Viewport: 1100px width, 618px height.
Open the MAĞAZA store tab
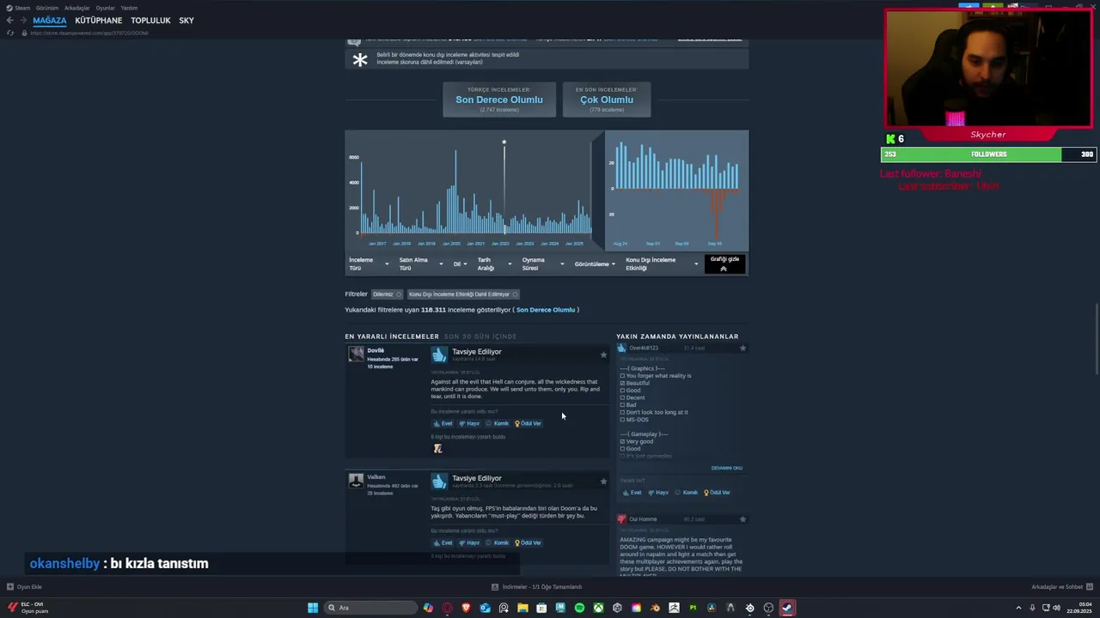click(x=50, y=21)
